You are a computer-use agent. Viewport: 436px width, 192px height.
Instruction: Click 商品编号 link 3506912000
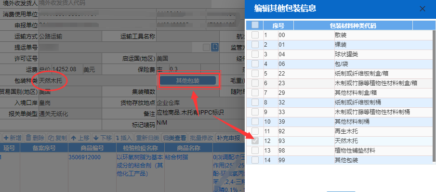pos(84,157)
